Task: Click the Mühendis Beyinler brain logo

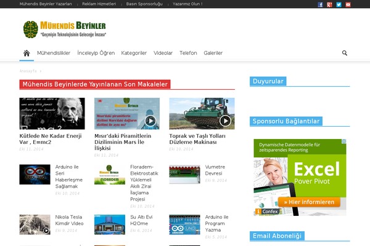Action: (x=65, y=30)
